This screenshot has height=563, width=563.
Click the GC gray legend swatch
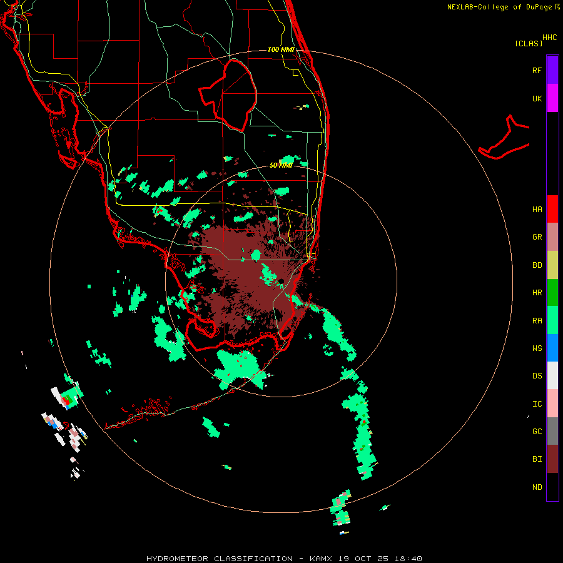(x=552, y=431)
